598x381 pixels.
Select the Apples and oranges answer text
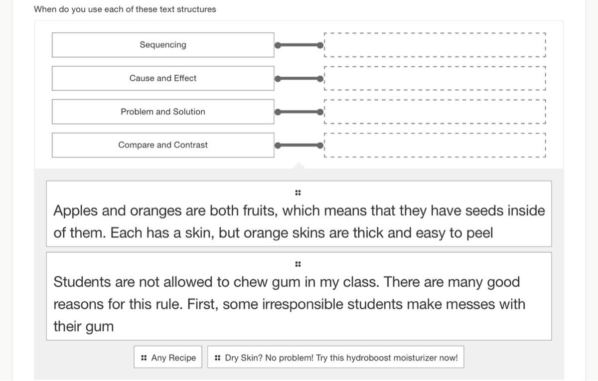point(299,221)
